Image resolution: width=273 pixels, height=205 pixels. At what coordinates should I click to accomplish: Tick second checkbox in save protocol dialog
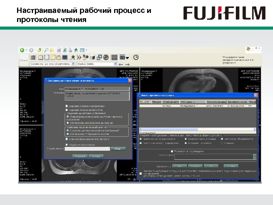(x=66, y=110)
